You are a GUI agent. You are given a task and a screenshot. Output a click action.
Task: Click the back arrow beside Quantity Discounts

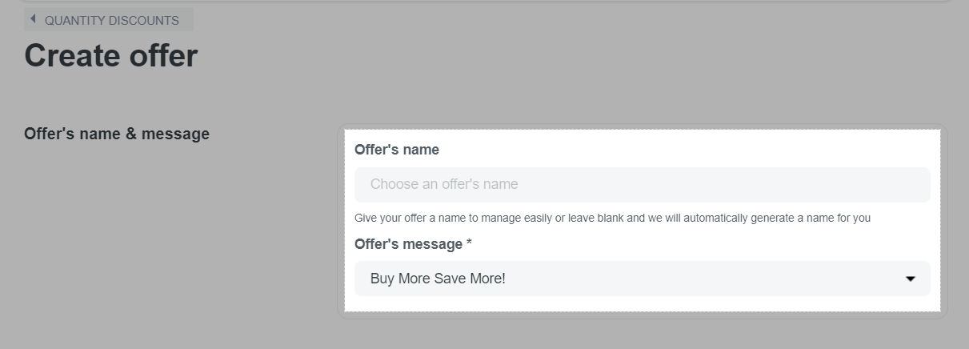(x=33, y=19)
